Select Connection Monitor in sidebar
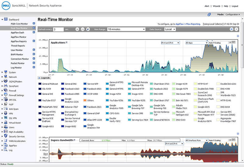The height and width of the screenshot is (167, 244). (x=20, y=59)
